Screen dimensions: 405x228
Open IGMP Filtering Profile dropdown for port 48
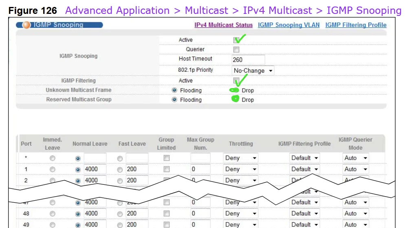304,214
